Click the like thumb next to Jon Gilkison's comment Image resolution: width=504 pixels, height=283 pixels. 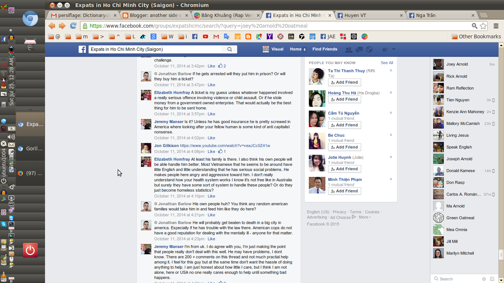[x=220, y=151]
